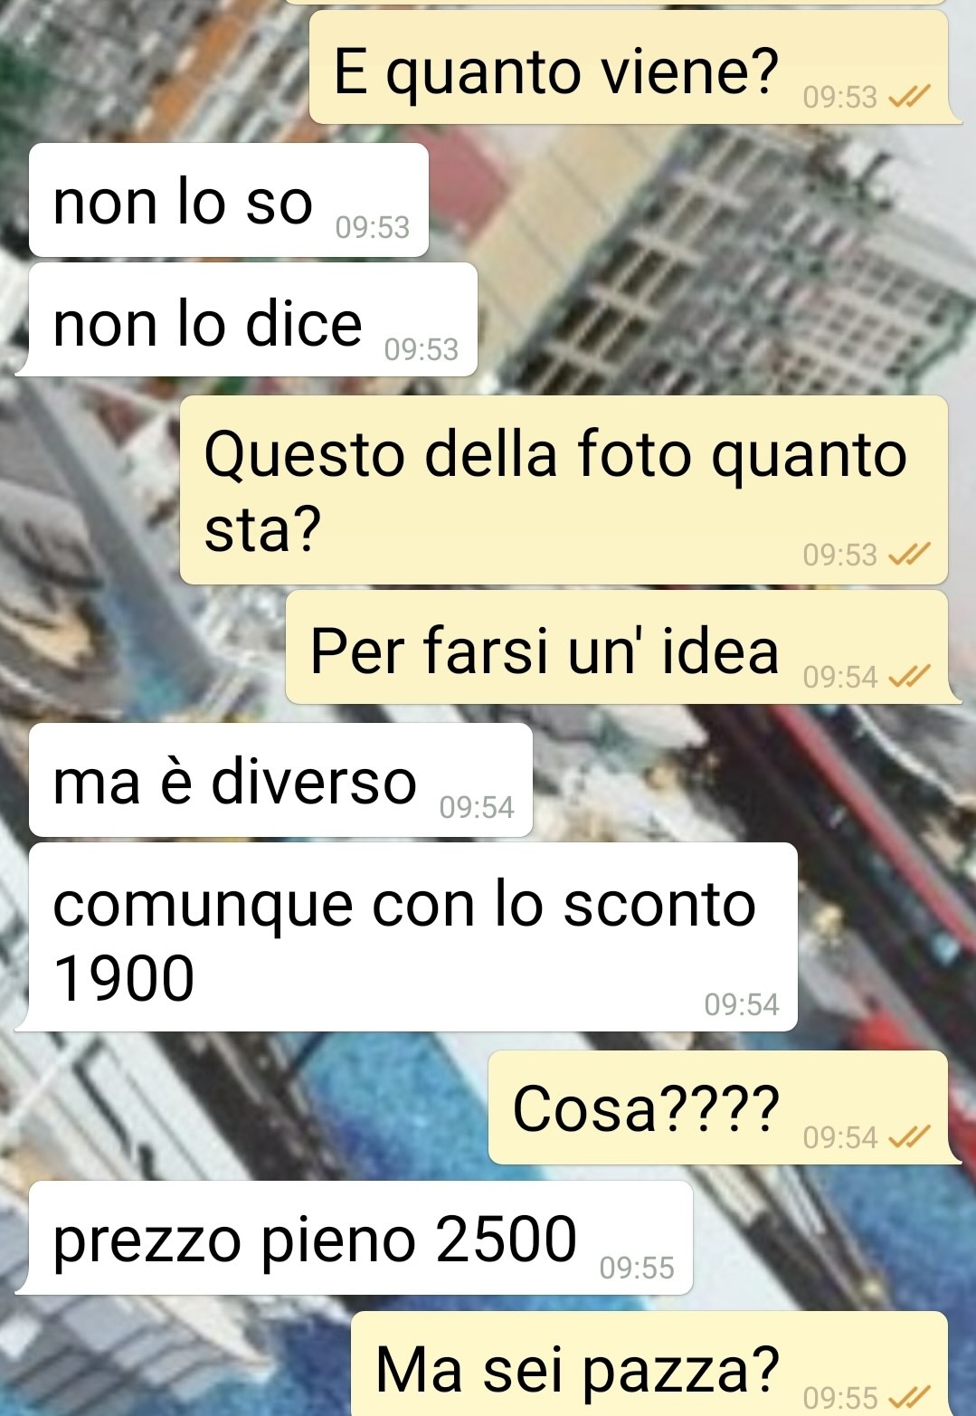Tap double ticks on 'Per farsi un' idea'
Image resolution: width=976 pixels, height=1416 pixels.
(908, 676)
